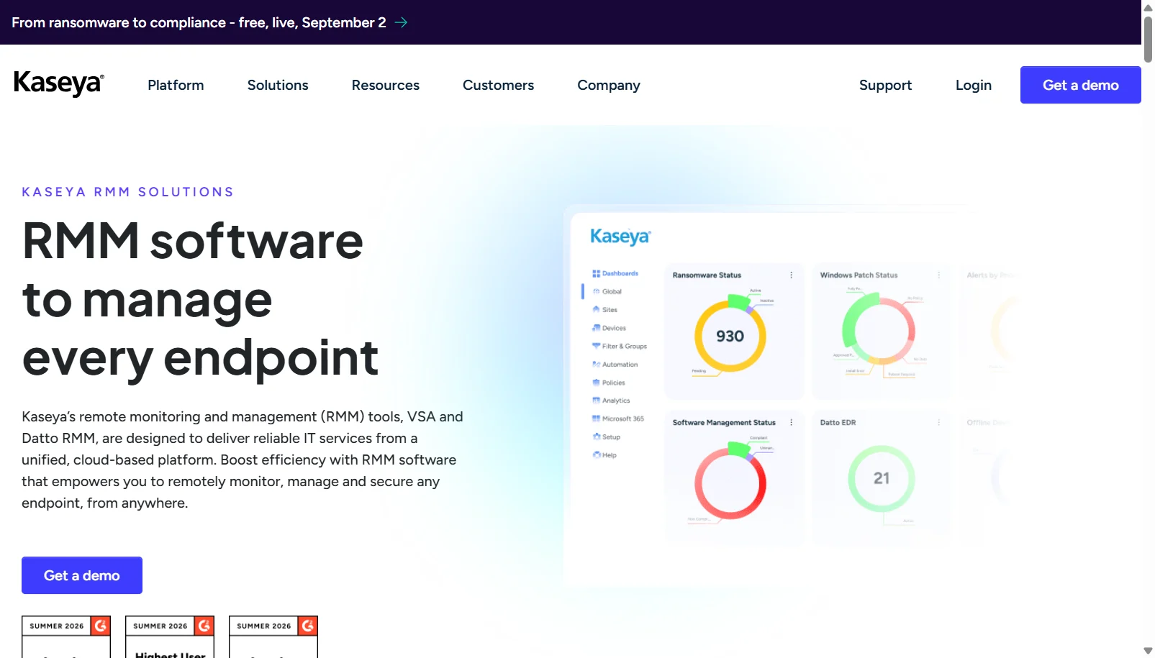
Task: Select Global in the dashboard preview sidebar
Action: [612, 291]
